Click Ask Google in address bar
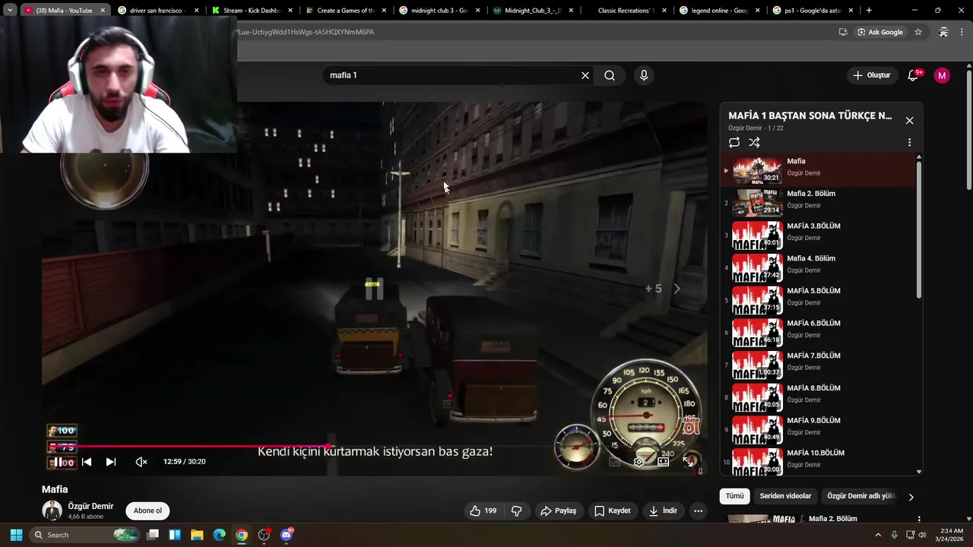The height and width of the screenshot is (547, 973). (x=880, y=32)
